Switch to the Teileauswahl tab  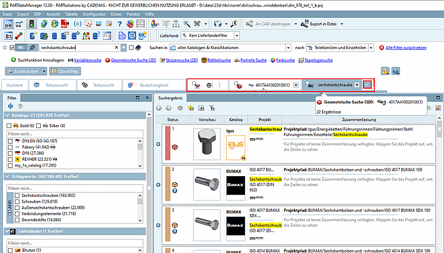[x=52, y=85]
